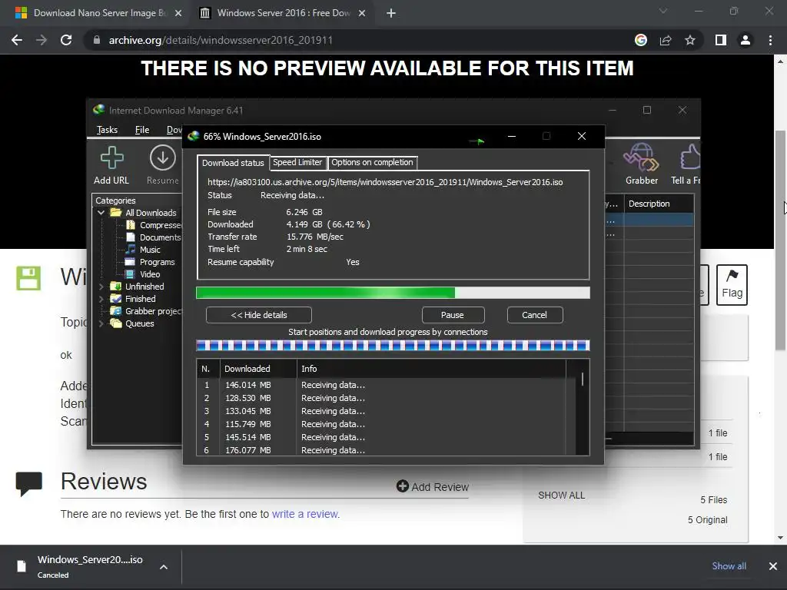
Task: Click the Add URL plus icon in IDM
Action: point(111,157)
